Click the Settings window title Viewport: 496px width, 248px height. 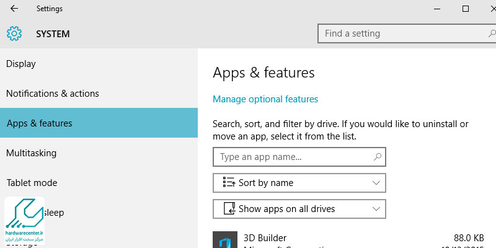pos(50,9)
